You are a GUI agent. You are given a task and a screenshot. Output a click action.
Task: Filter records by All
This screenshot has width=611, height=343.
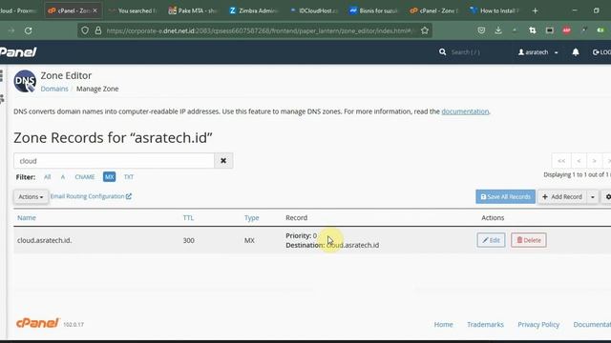tap(47, 177)
